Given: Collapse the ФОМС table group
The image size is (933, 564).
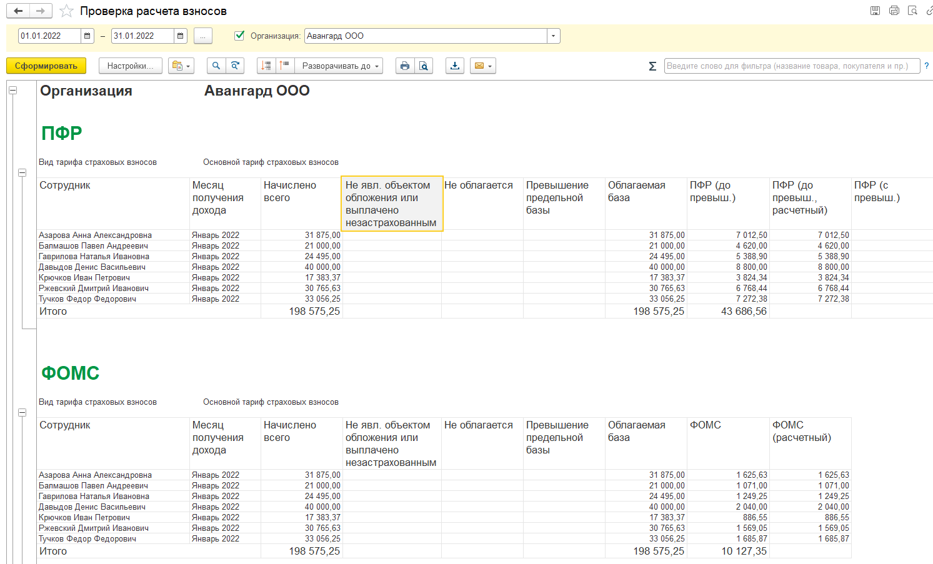Looking at the screenshot, I should (x=22, y=413).
